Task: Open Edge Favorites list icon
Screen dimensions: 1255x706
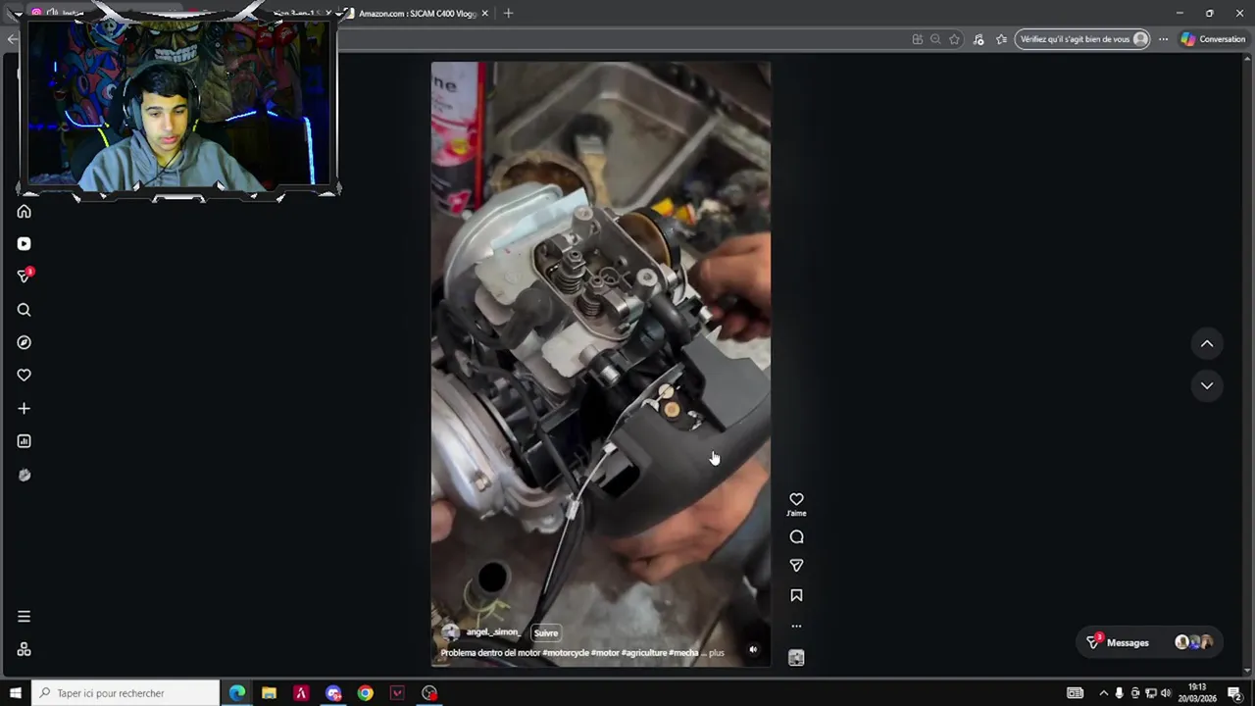Action: pyautogui.click(x=1001, y=39)
